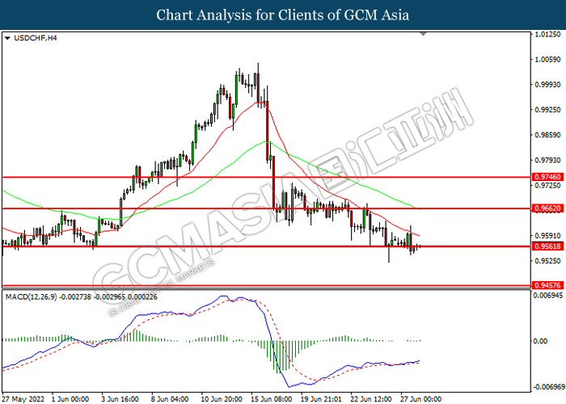Click the 0.96620 level price label

tap(547, 208)
